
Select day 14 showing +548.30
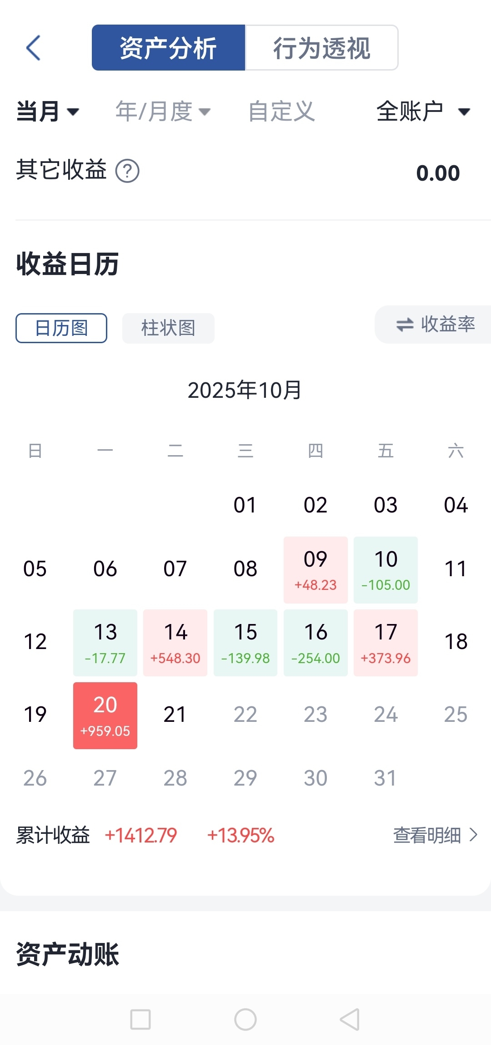[175, 643]
